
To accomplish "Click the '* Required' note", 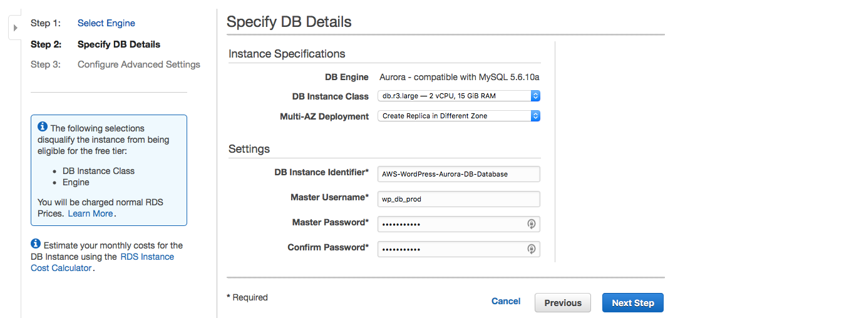I will tap(247, 297).
